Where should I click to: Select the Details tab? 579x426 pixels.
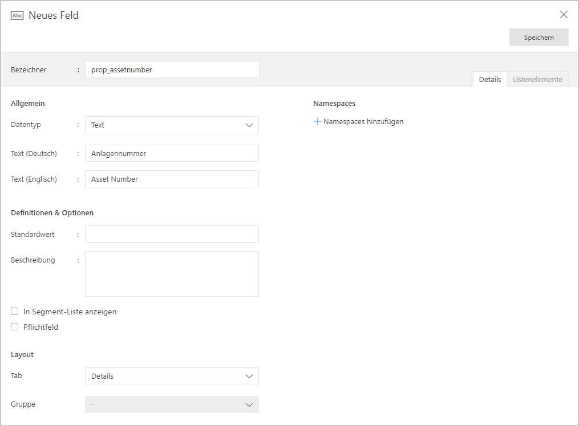click(x=489, y=79)
